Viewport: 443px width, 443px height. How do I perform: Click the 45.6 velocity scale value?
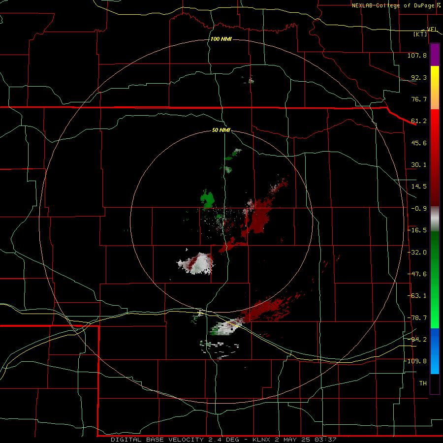click(x=419, y=143)
